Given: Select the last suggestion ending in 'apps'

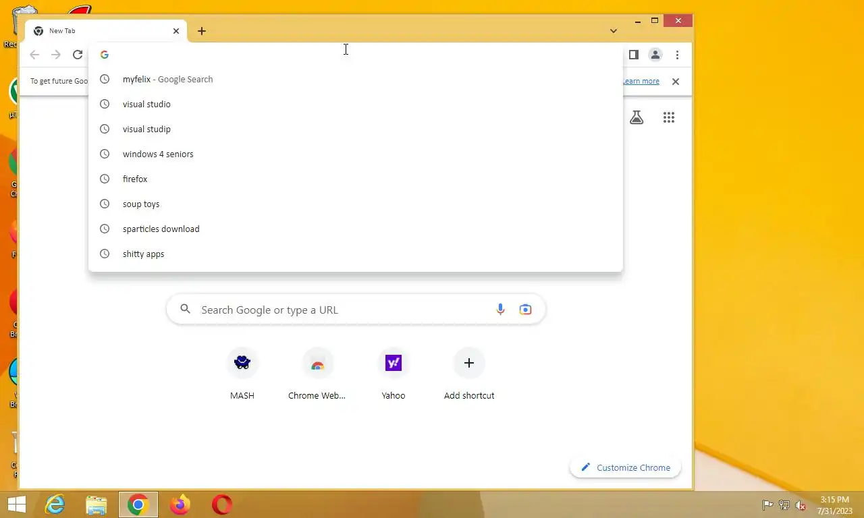Looking at the screenshot, I should point(355,254).
